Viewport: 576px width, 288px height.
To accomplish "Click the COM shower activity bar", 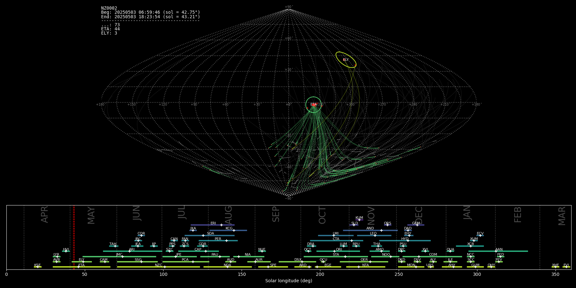I will [x=432, y=257].
